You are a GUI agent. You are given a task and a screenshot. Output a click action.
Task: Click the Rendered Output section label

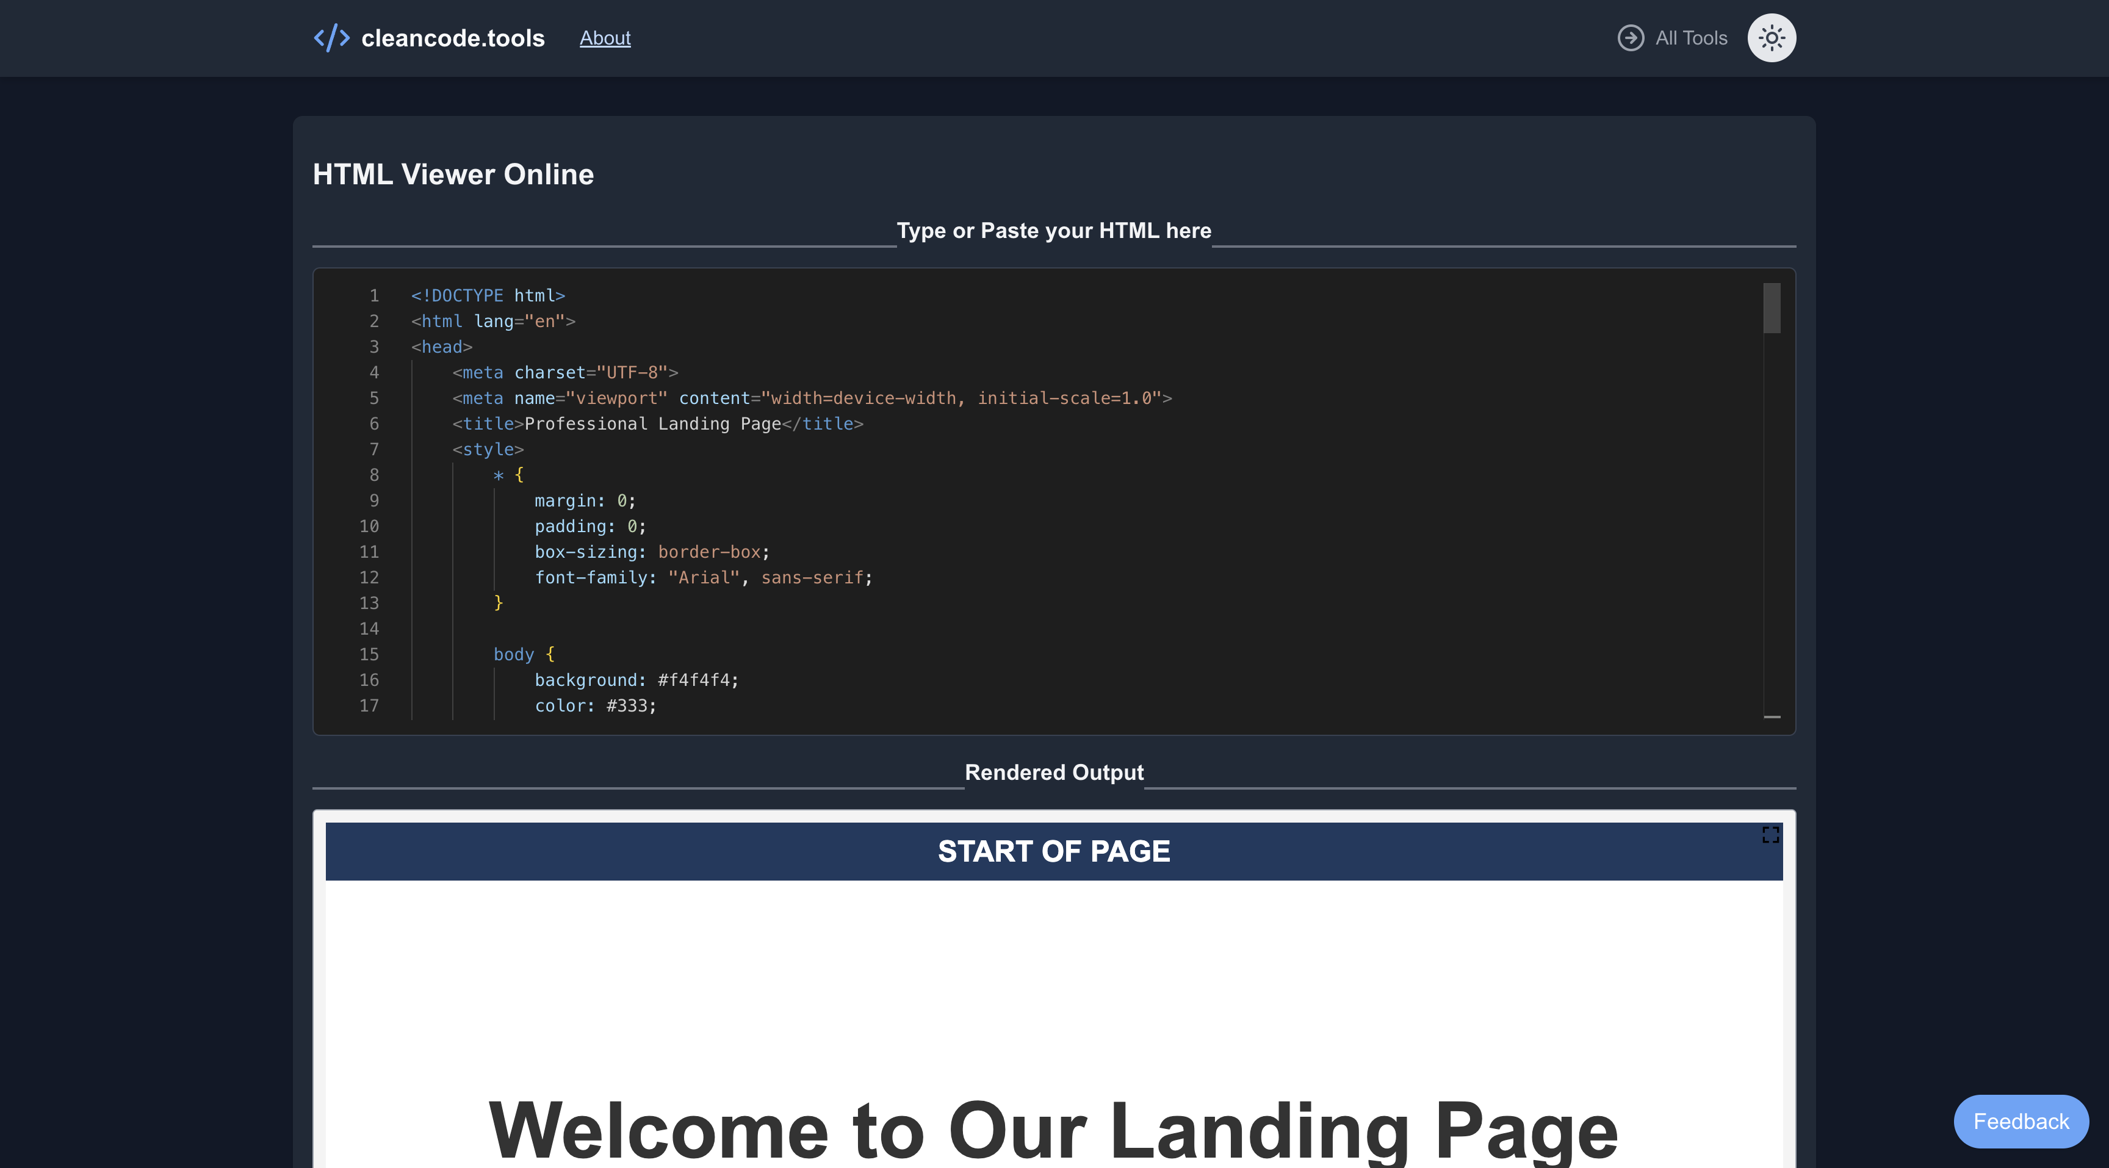[1054, 772]
